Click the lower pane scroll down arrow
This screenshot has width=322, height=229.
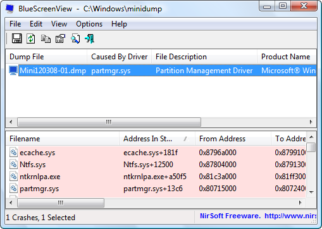(x=311, y=192)
